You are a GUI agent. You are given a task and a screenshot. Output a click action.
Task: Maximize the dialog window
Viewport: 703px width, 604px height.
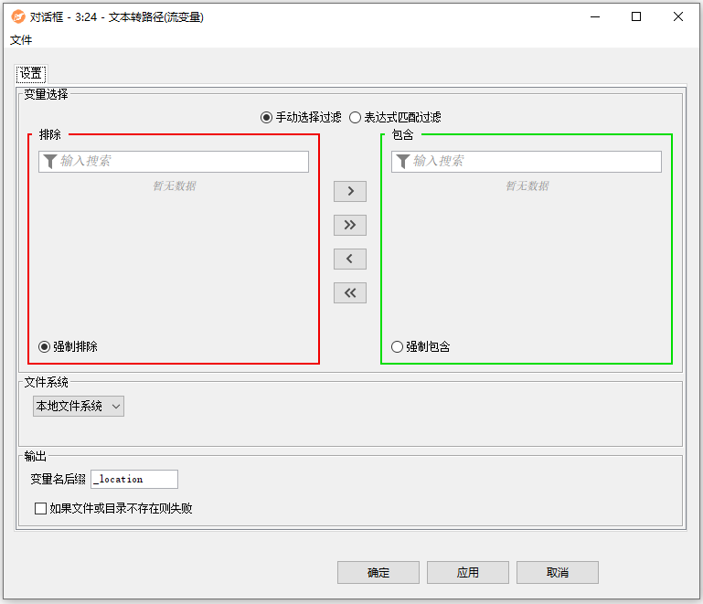pyautogui.click(x=636, y=17)
